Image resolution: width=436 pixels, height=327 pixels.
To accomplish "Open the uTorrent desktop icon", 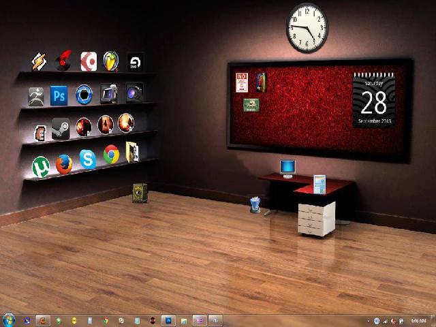I will (40, 164).
